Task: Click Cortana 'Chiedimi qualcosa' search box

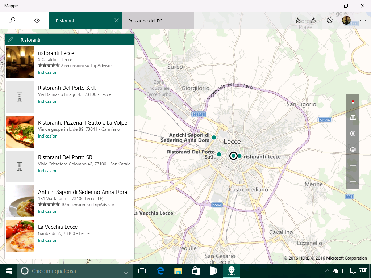Action: [75, 271]
